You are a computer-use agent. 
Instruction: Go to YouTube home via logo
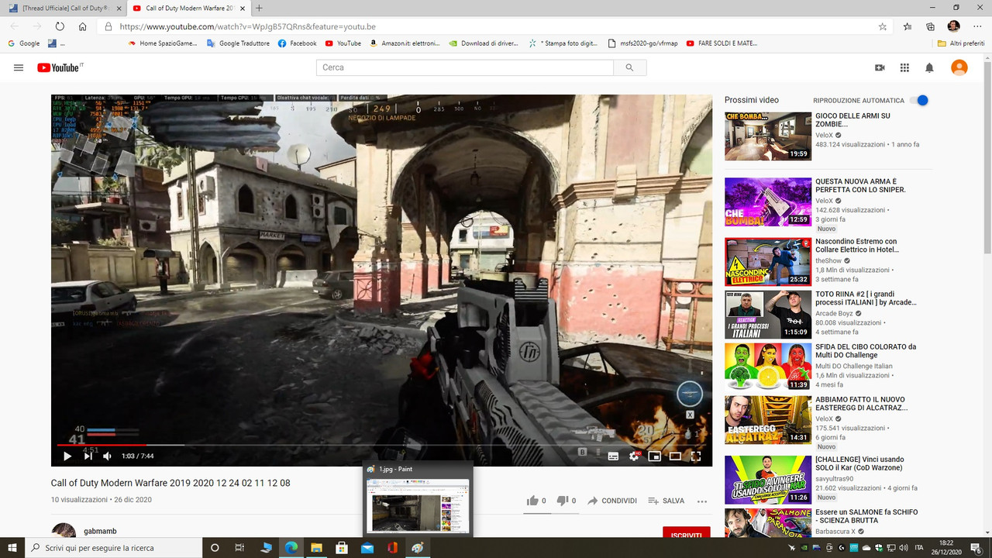click(60, 67)
